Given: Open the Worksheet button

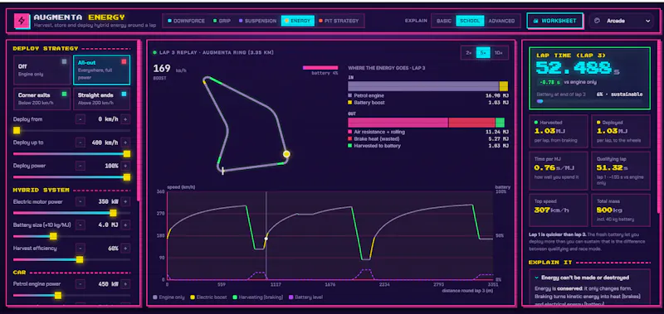Looking at the screenshot, I should click(554, 21).
